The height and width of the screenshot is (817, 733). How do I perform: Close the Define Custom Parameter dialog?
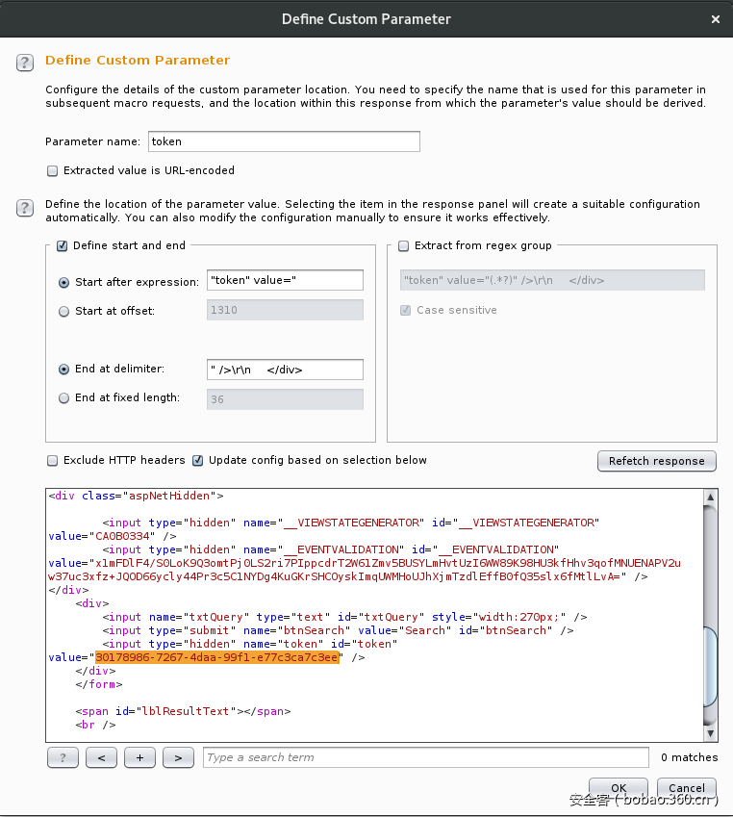tap(714, 19)
